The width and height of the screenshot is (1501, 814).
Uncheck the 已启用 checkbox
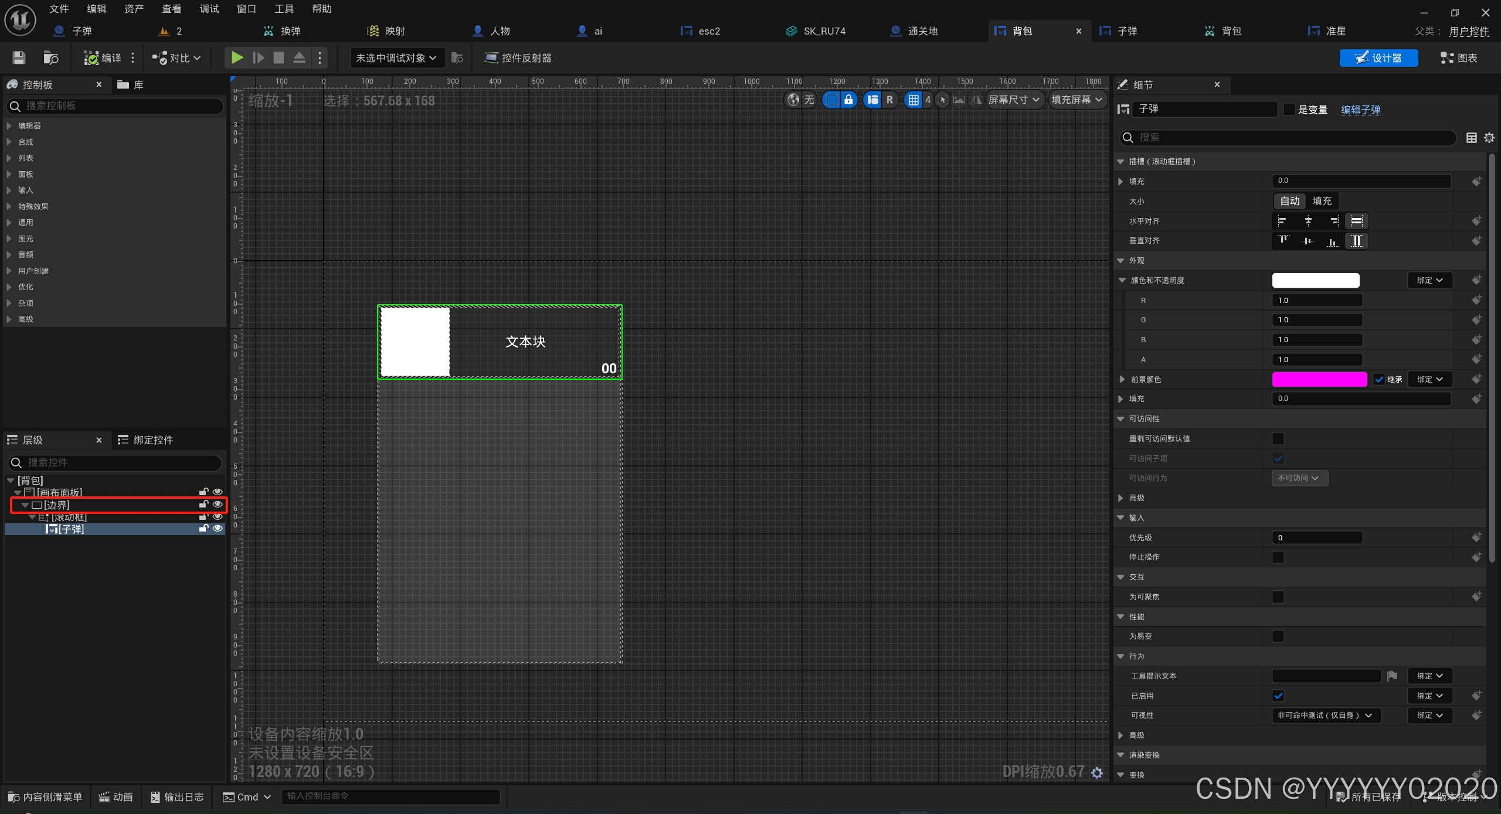1278,696
